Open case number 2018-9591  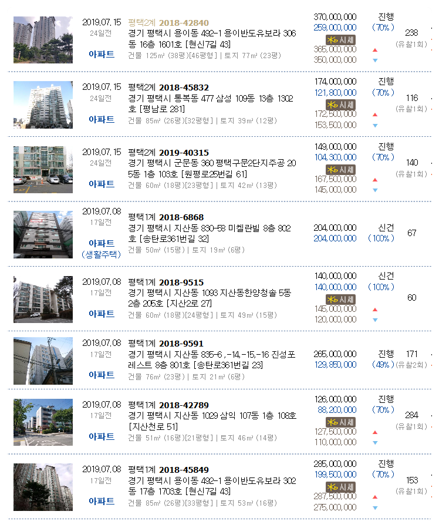tap(181, 344)
